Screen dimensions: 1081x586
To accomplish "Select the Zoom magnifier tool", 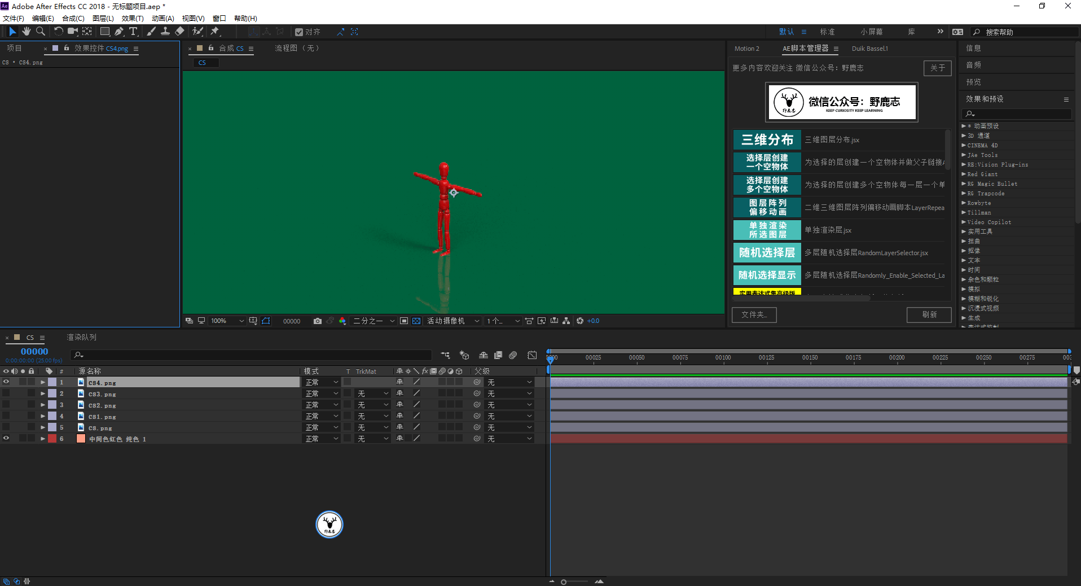I will coord(41,32).
